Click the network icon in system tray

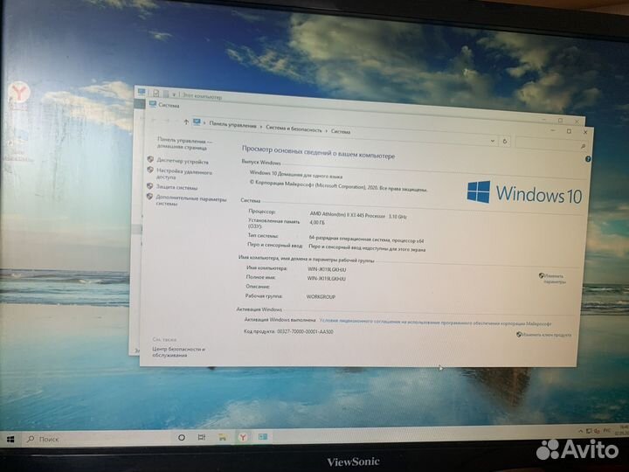point(589,431)
